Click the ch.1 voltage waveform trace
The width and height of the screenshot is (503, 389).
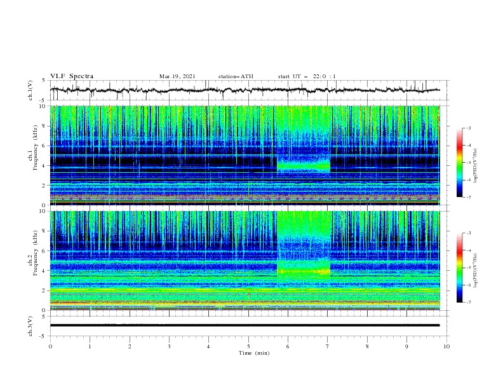tap(245, 90)
